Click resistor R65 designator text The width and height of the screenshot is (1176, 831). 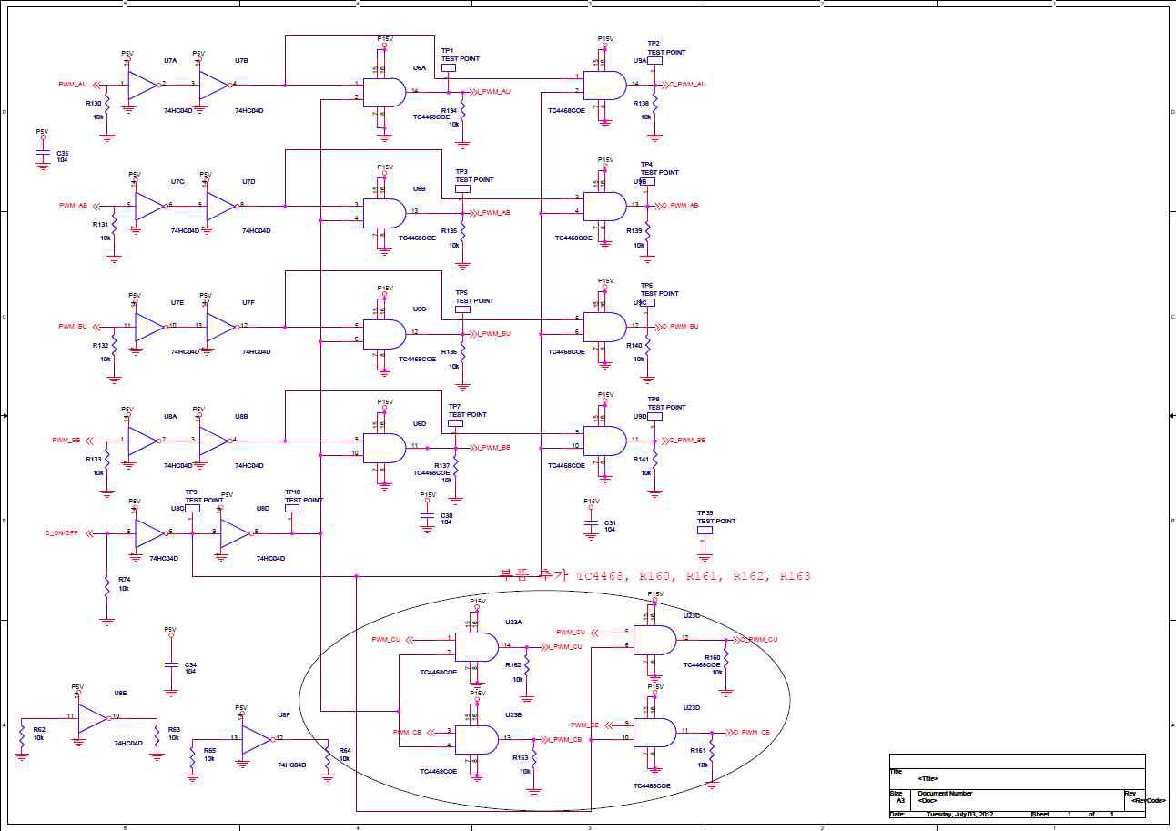click(x=209, y=750)
